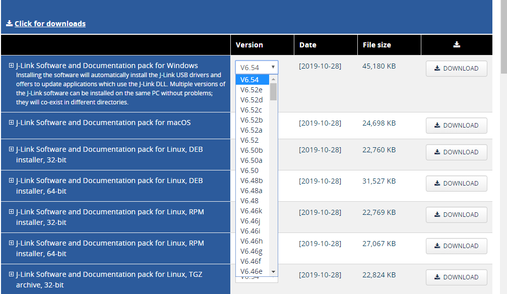Open the Click for downloads link
This screenshot has width=507, height=294.
[x=50, y=24]
